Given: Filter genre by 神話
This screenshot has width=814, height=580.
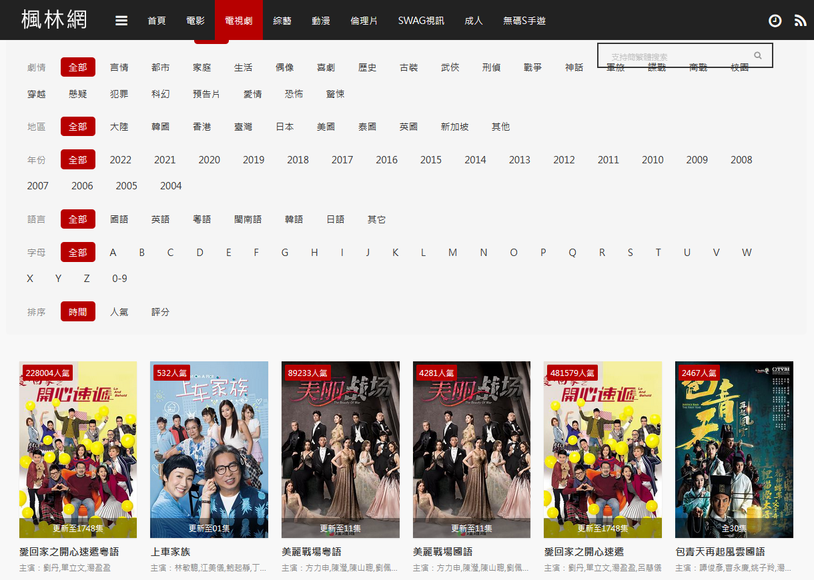Looking at the screenshot, I should 574,67.
